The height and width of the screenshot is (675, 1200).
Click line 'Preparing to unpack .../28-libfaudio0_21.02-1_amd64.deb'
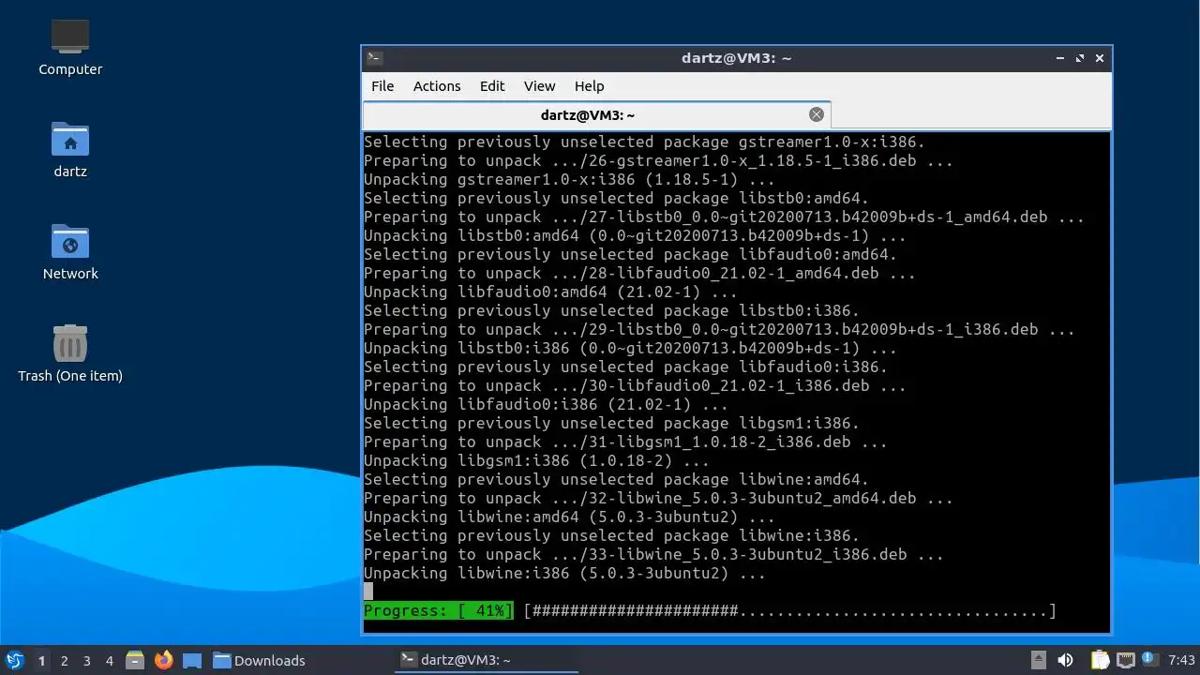pos(639,273)
